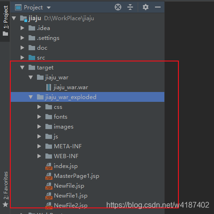Click the collapse all icon

(130, 7)
